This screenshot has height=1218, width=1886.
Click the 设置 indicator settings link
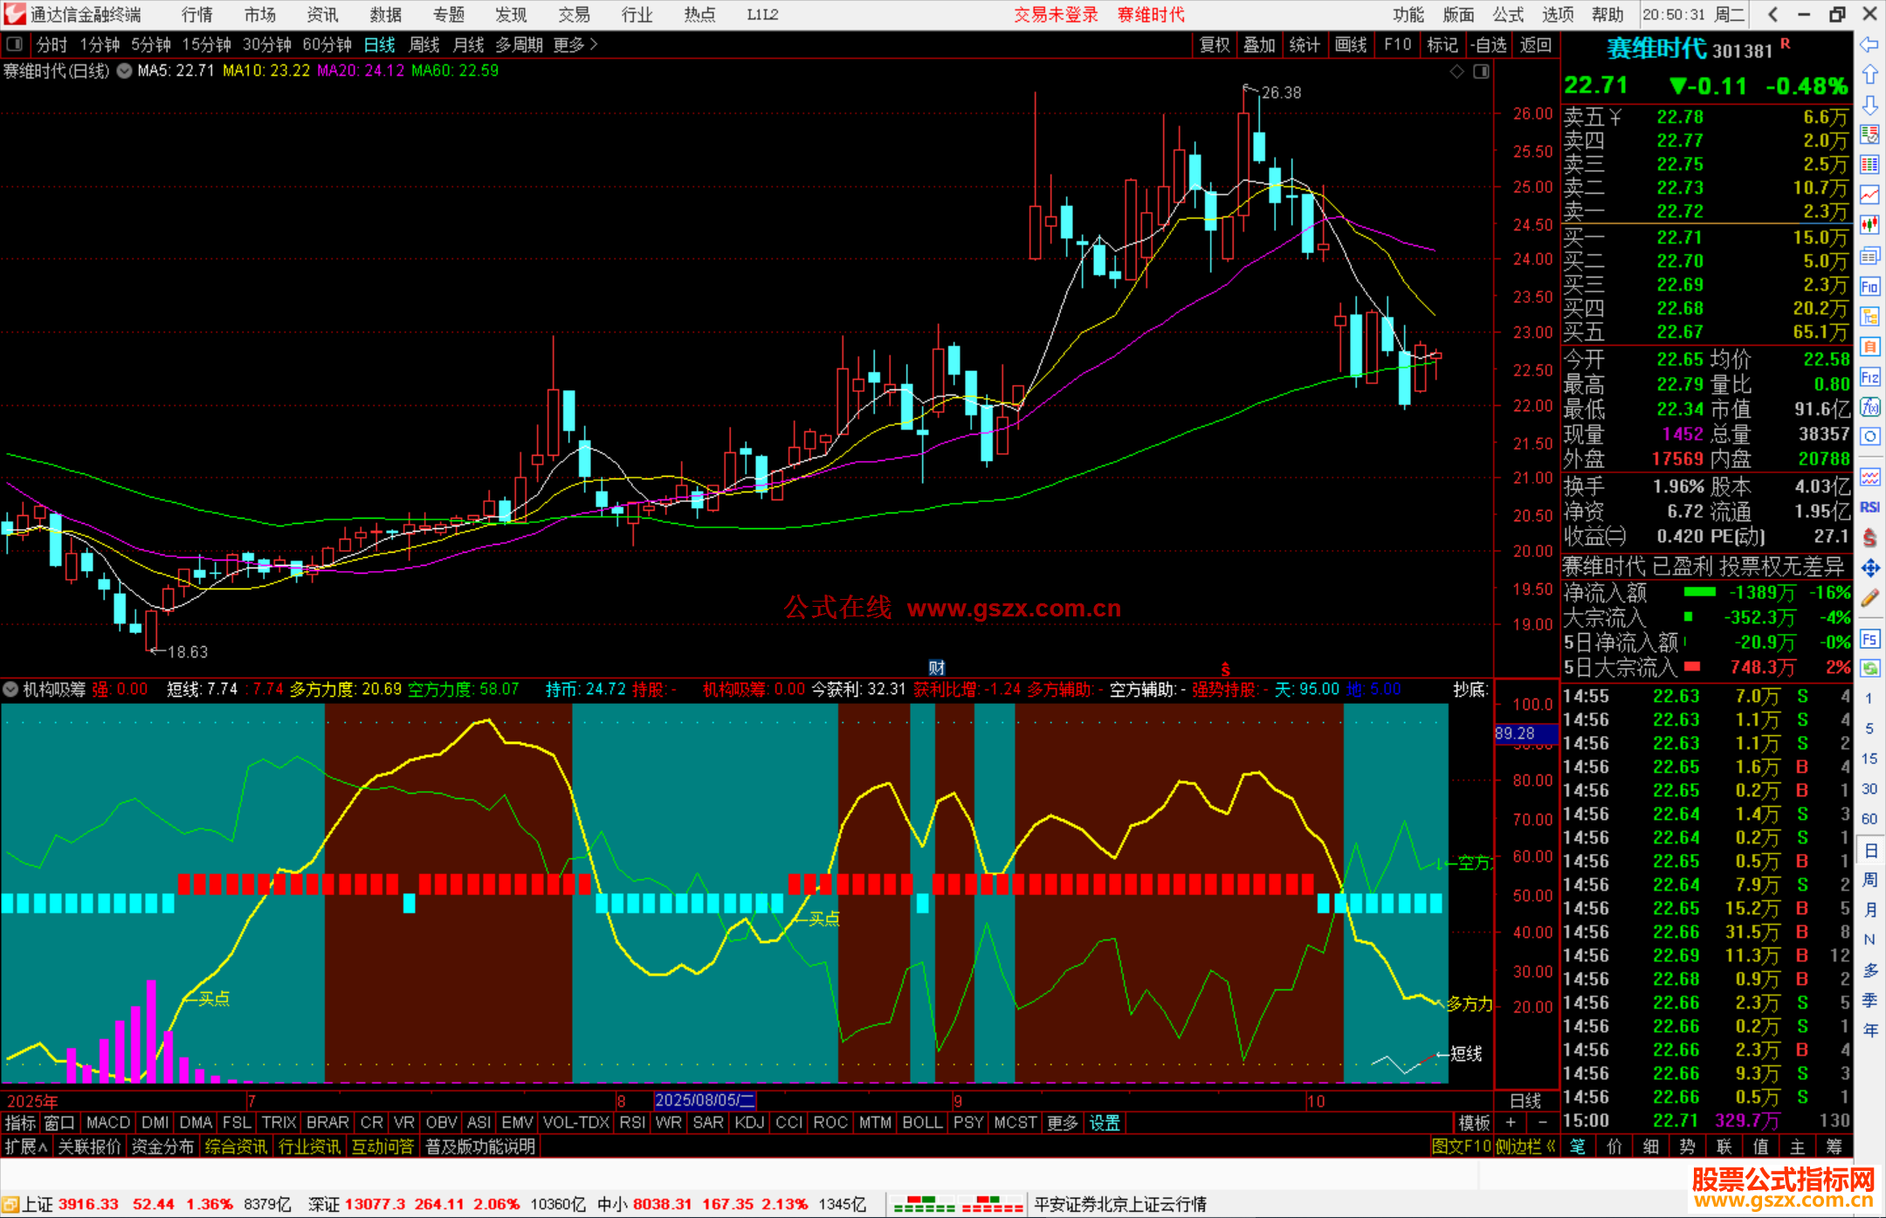tap(1104, 1123)
